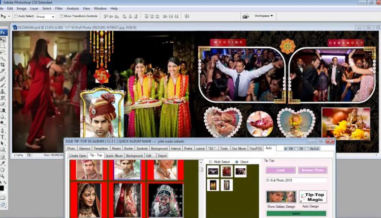This screenshot has width=381, height=218.
Task: Enable Show Transform Controls checkbox
Action: pyautogui.click(x=61, y=16)
